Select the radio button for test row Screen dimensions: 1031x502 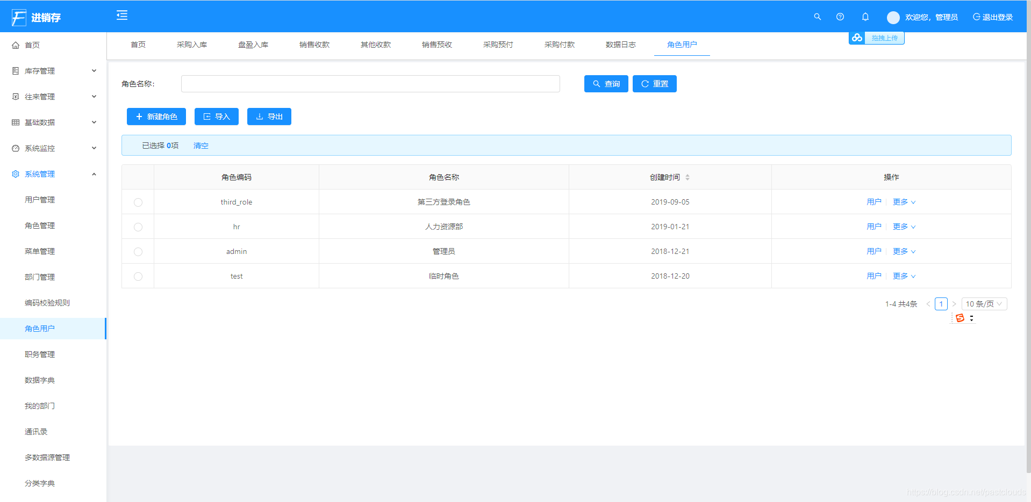tap(138, 277)
